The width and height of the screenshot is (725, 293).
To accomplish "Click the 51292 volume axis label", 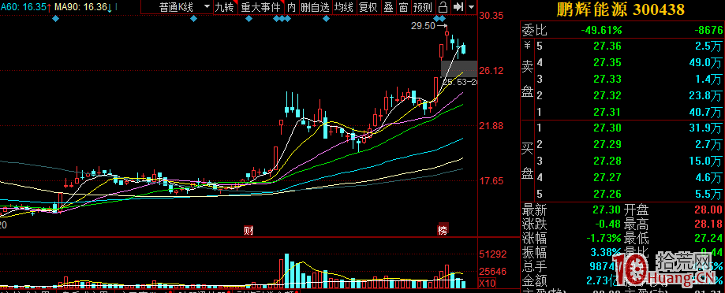I will click(x=493, y=254).
